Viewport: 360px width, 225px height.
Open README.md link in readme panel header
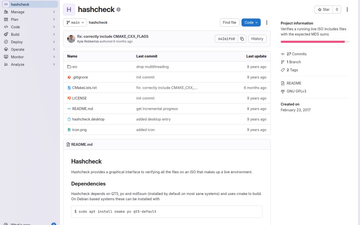tap(82, 144)
